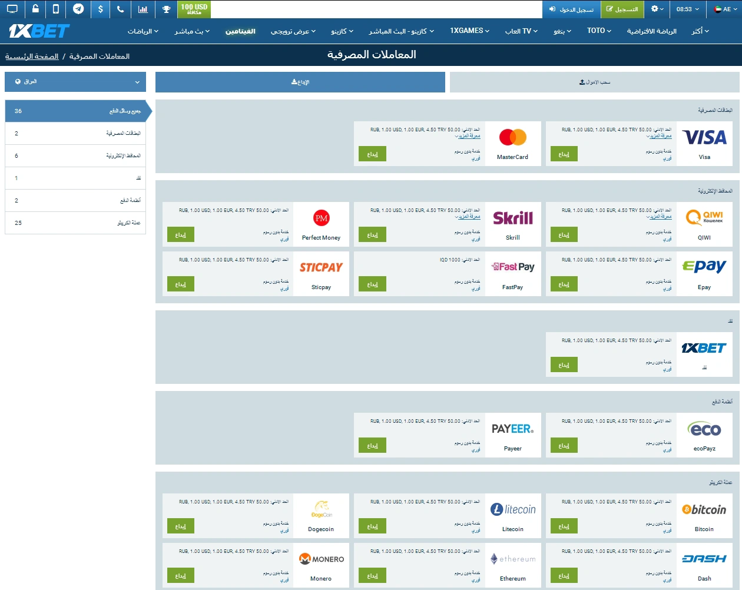Expand the العراق country selector
Viewport: 742px width, 590px height.
75,82
